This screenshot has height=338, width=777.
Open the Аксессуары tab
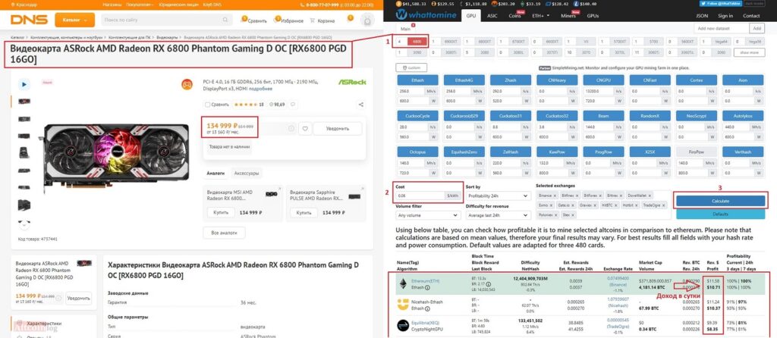(247, 173)
